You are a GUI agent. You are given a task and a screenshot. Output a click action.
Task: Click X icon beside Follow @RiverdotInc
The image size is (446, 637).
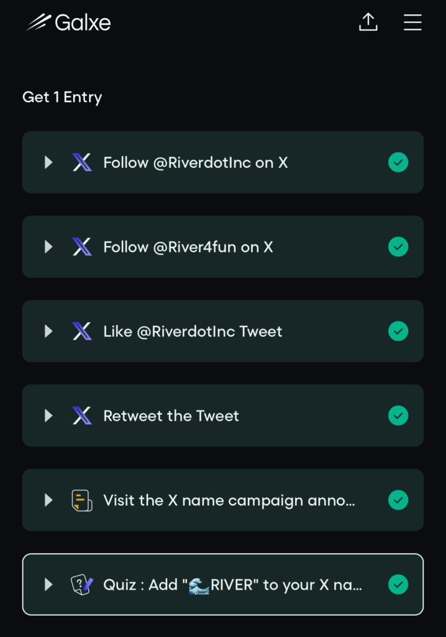tap(82, 163)
